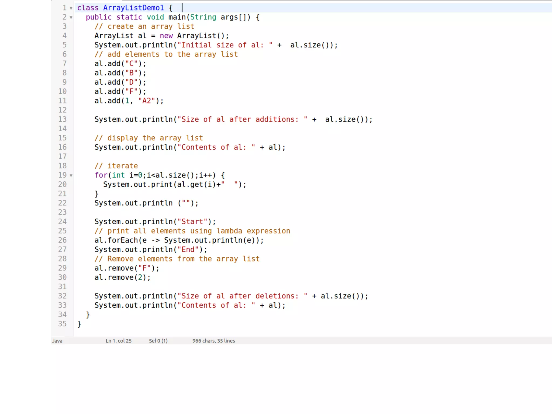Screen dimensions: 552x414
Task: Click line number 26 in the gutter
Action: coord(62,240)
